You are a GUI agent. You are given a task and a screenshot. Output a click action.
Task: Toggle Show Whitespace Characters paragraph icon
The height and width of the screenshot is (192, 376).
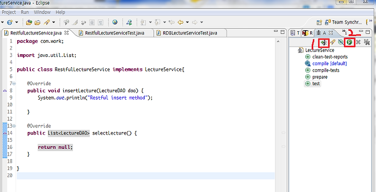click(101, 22)
